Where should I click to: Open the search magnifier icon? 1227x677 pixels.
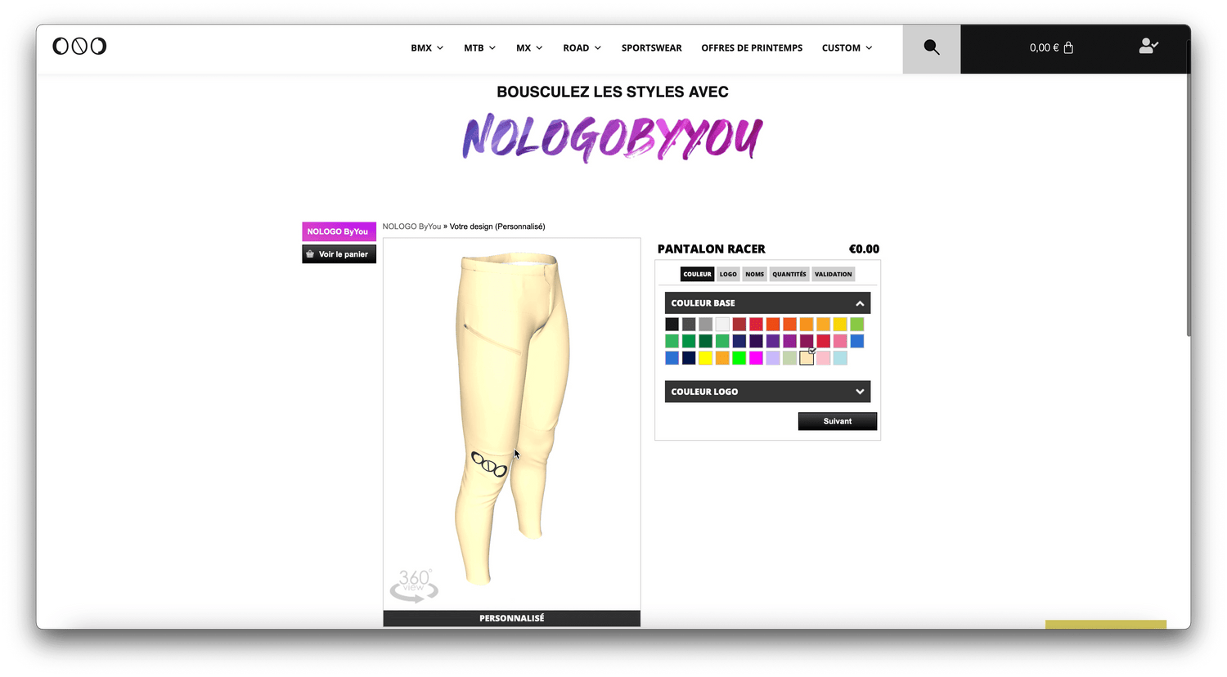931,47
